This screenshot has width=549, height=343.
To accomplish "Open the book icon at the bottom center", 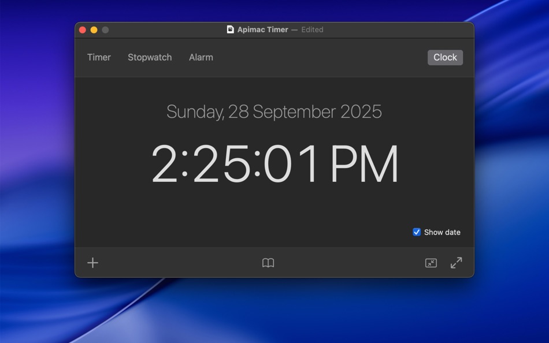I will tap(268, 263).
